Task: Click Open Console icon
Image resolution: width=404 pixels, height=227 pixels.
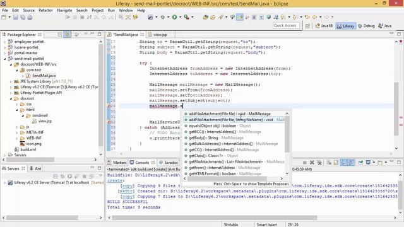Action: tap(380, 163)
